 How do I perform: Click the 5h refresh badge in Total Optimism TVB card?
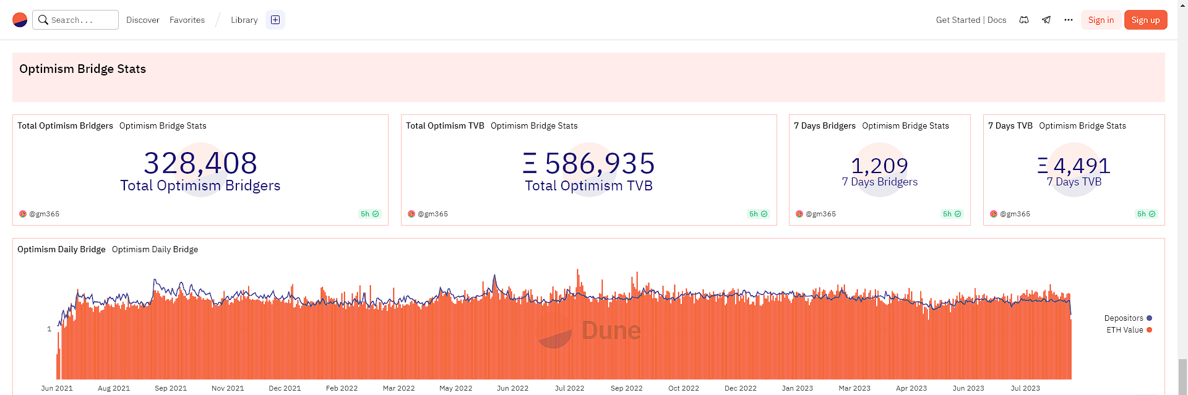coord(759,214)
